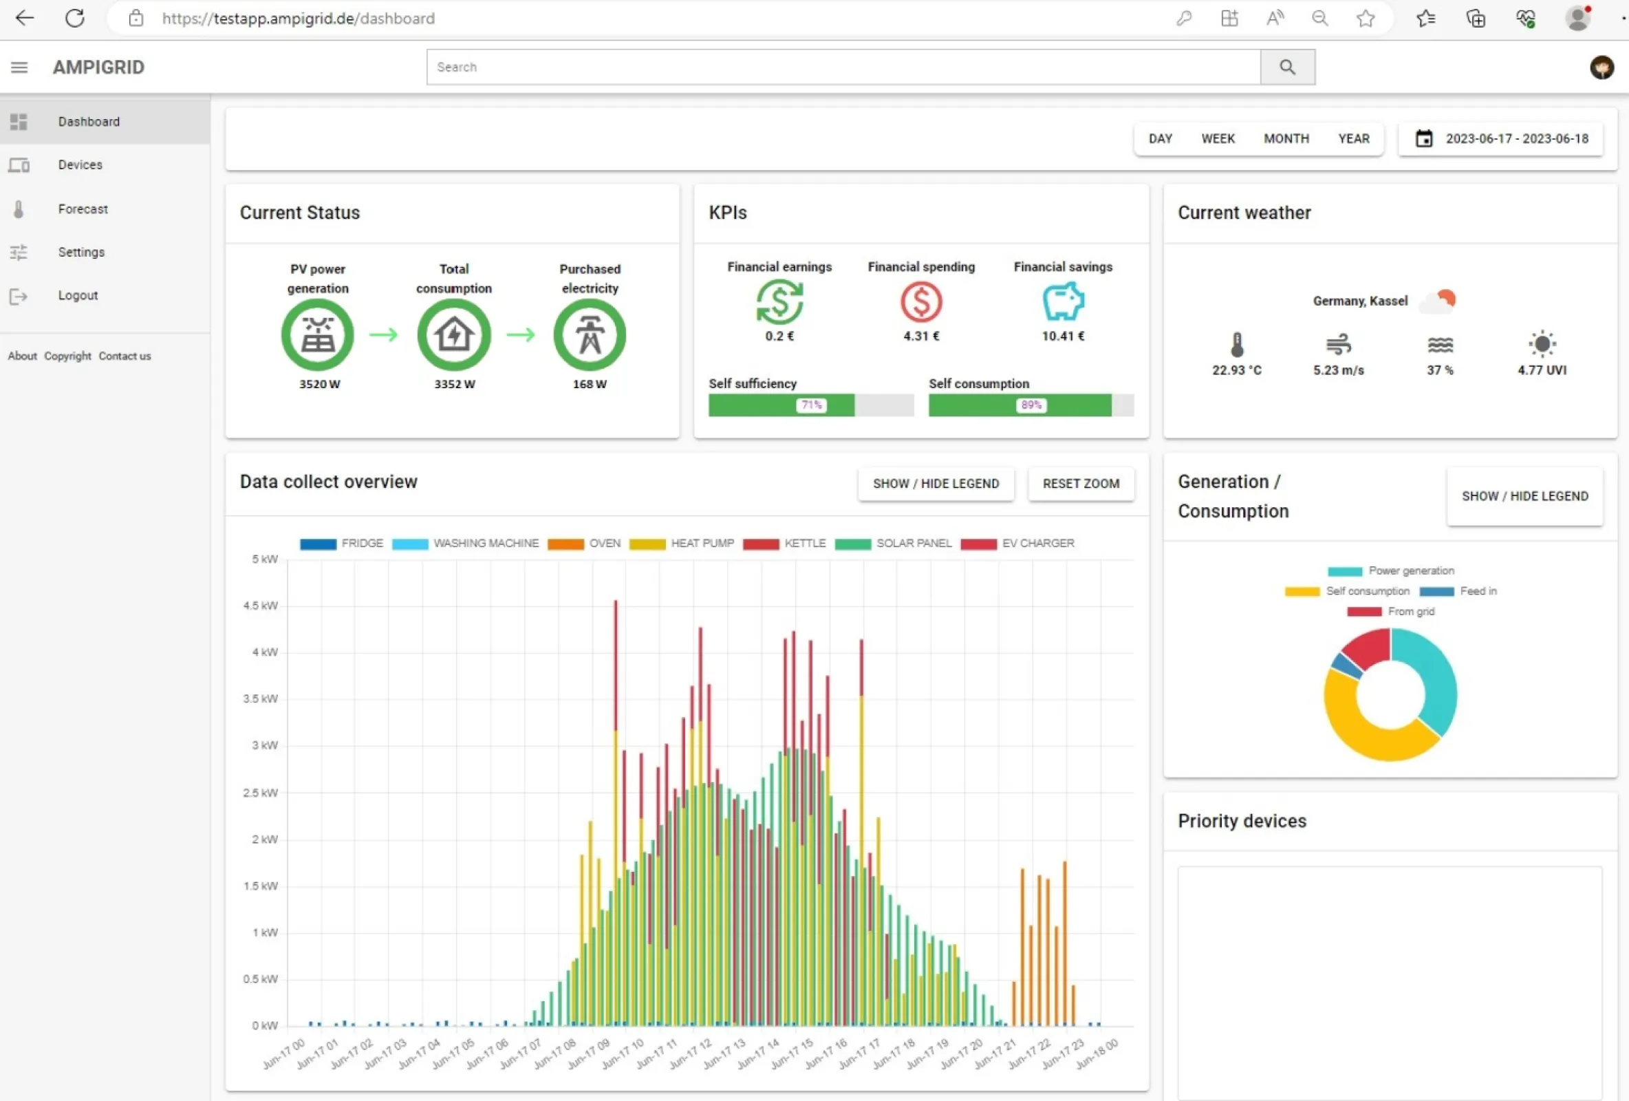1629x1101 pixels.
Task: Click the Self sufficiency progress bar
Action: point(810,405)
